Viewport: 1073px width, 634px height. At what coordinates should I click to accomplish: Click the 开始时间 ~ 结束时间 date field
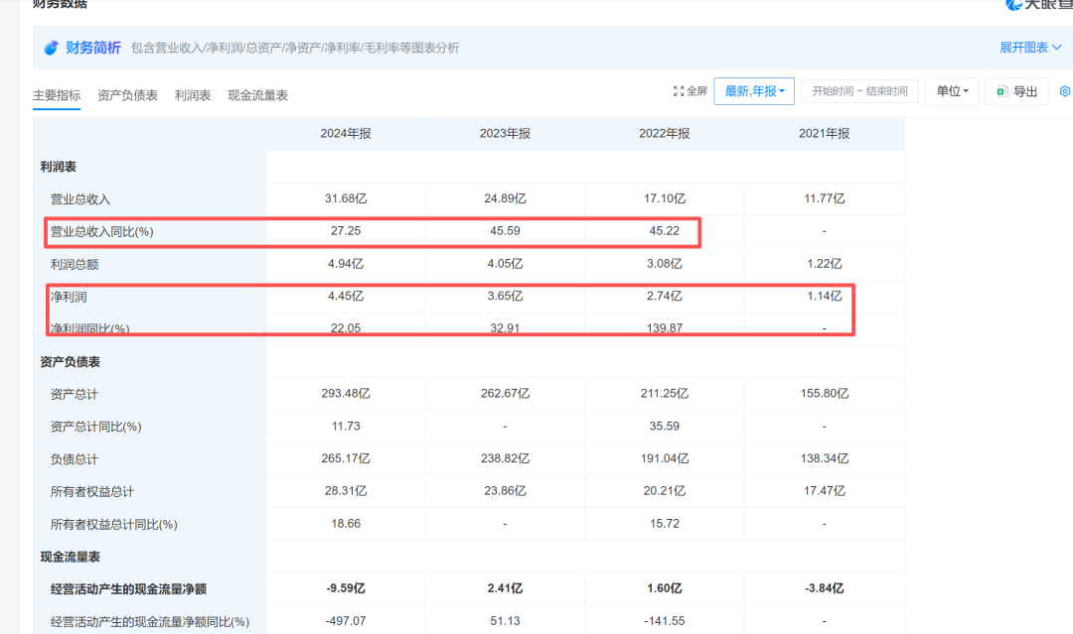tap(859, 91)
